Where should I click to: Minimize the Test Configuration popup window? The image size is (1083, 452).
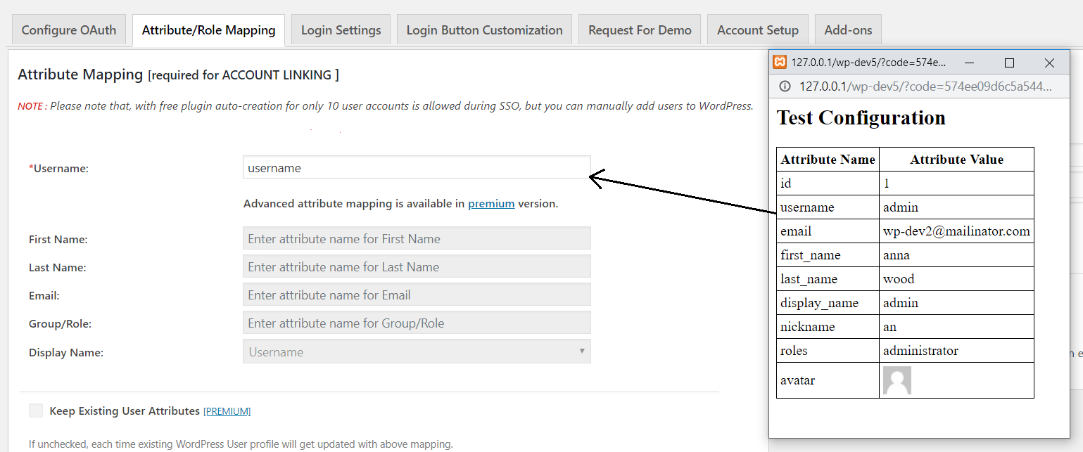969,63
